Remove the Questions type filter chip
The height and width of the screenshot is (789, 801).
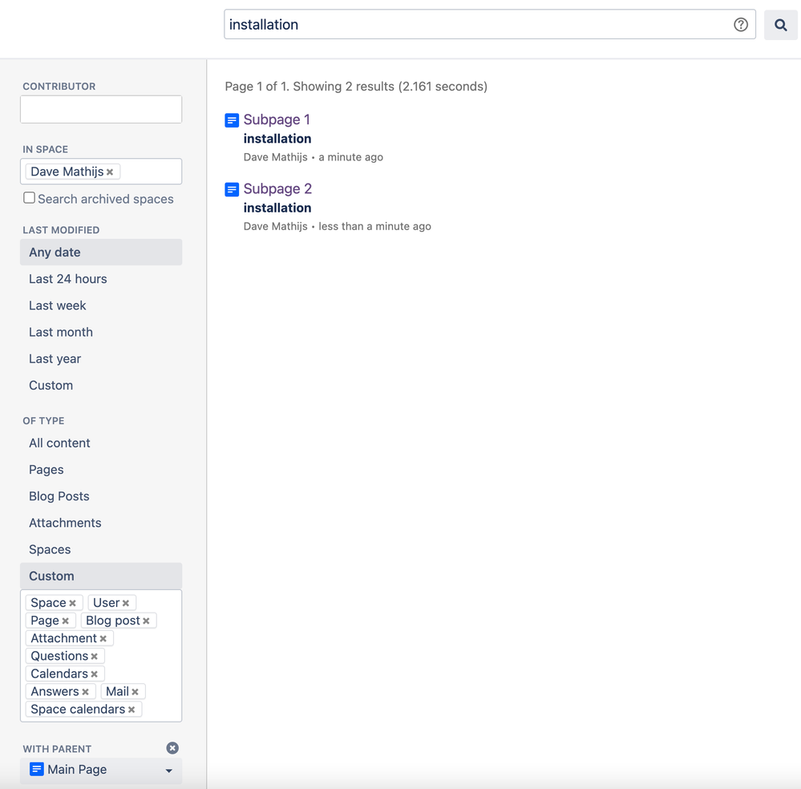click(x=95, y=655)
